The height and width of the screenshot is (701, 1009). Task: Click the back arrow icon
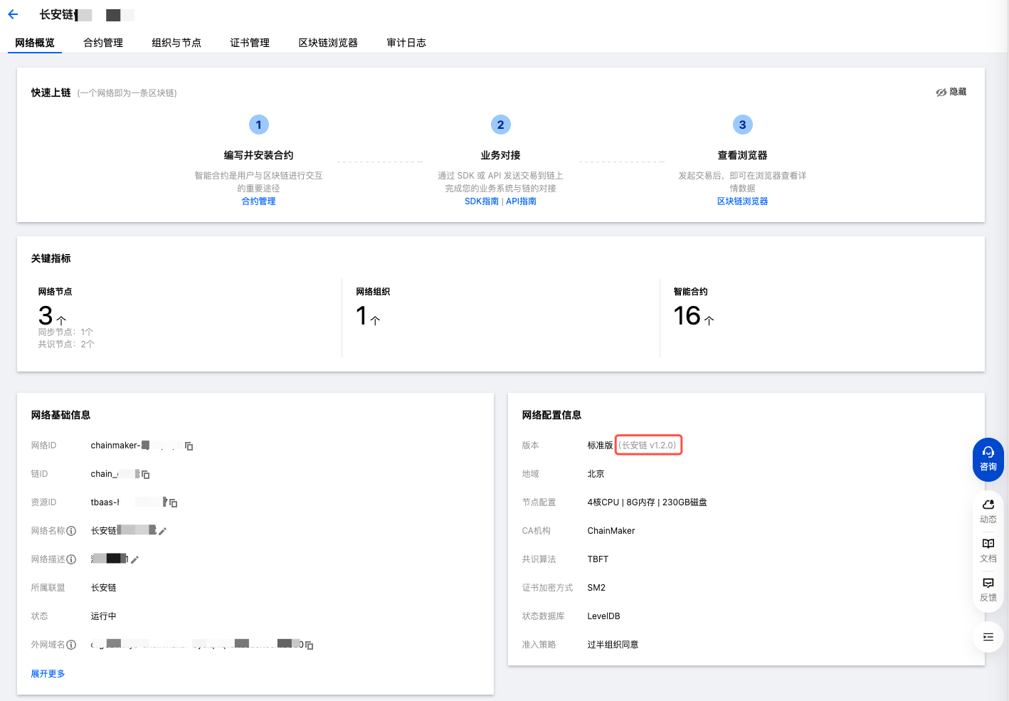tap(13, 14)
